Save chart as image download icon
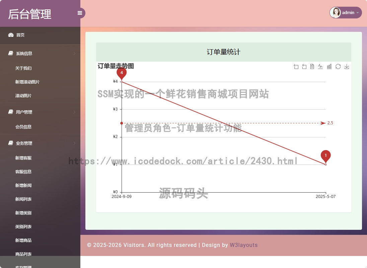This screenshot has height=268, width=367. (x=347, y=67)
